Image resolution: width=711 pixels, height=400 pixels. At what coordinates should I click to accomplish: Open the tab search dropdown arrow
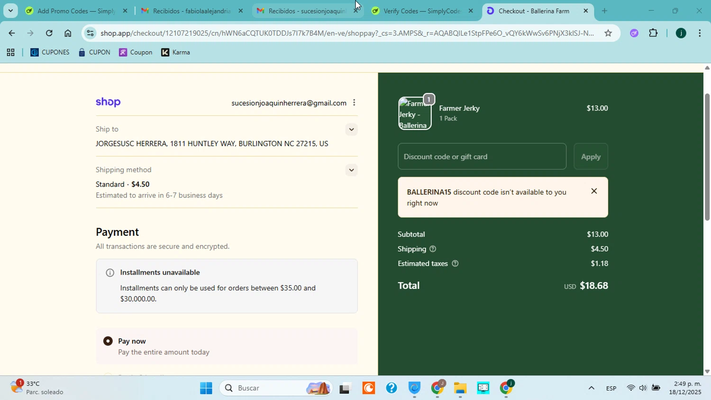coord(10,10)
